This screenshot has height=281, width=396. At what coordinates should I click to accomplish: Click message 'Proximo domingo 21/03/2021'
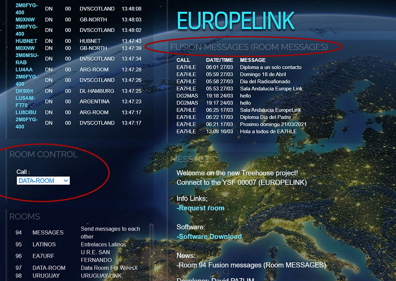pos(273,125)
